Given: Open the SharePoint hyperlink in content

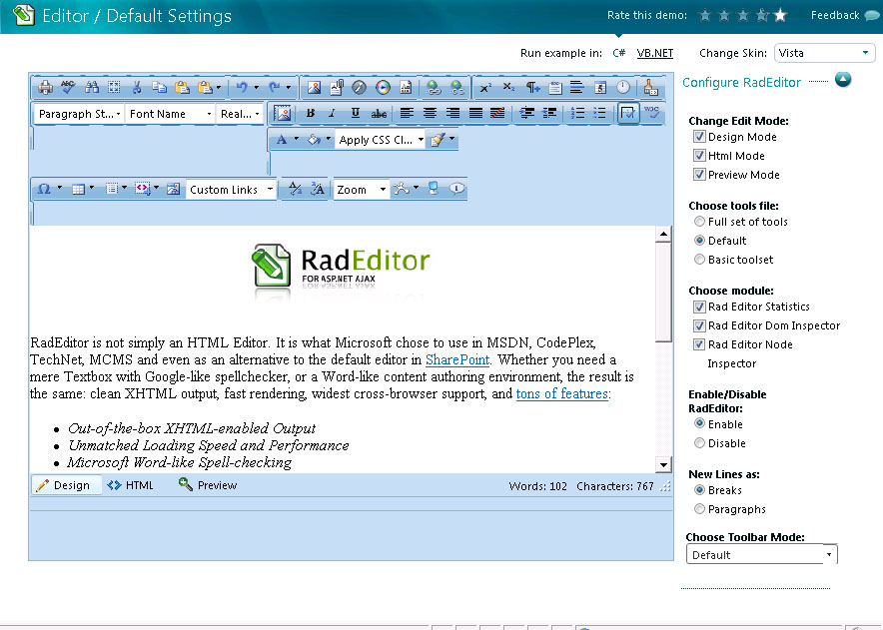Looking at the screenshot, I should click(457, 359).
